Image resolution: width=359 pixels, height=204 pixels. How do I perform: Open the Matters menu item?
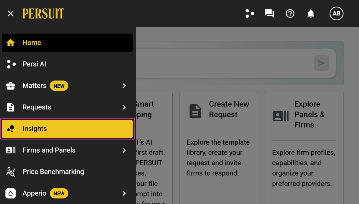pyautogui.click(x=67, y=86)
